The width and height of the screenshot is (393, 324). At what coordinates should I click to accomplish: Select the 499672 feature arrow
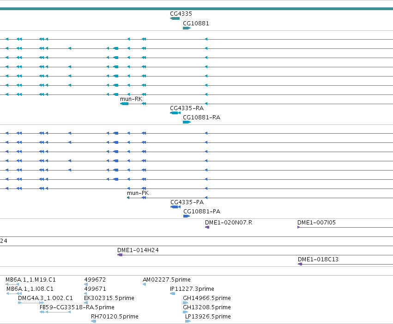pyautogui.click(x=86, y=284)
